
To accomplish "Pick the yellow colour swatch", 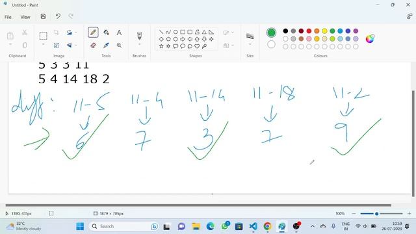I will [324, 31].
